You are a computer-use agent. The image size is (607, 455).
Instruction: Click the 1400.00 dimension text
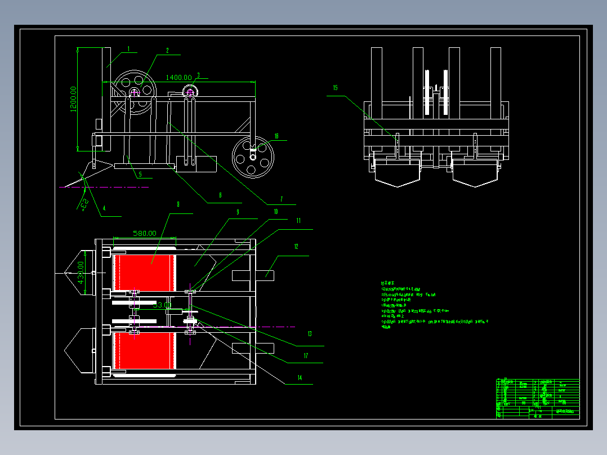(x=178, y=78)
